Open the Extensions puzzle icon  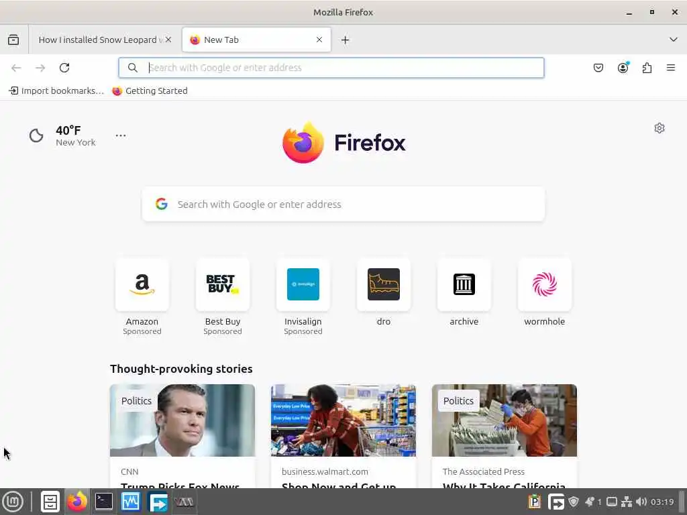(647, 68)
